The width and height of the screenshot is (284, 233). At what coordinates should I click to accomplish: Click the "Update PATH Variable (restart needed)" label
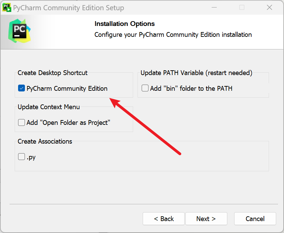[196, 73]
